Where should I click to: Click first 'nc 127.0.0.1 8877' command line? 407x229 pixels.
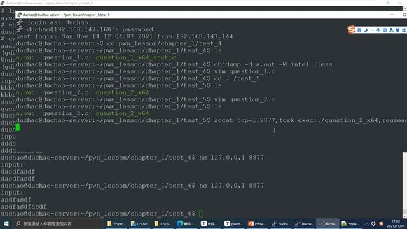pos(132,158)
